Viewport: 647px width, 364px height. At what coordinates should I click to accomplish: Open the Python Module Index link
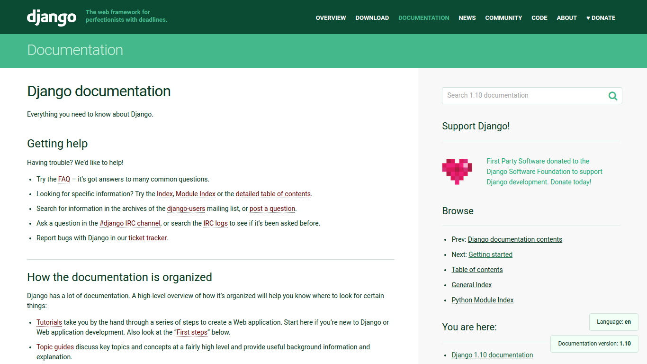click(x=483, y=300)
